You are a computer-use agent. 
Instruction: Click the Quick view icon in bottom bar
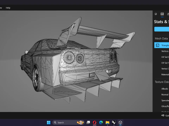click(163, 115)
